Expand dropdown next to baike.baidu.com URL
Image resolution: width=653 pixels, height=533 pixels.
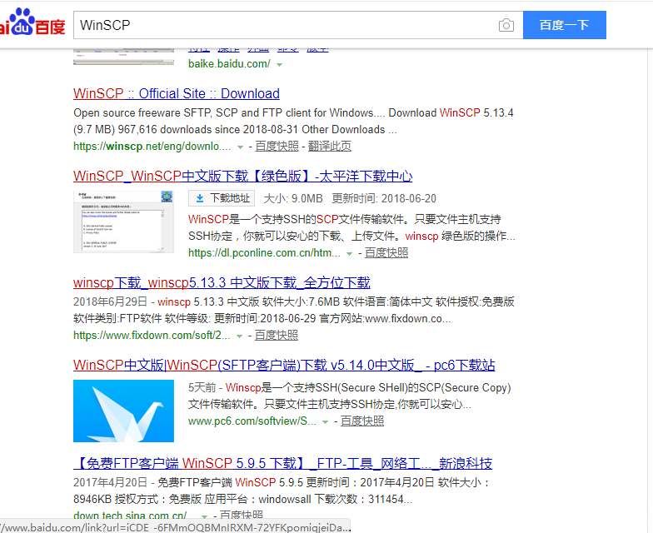click(x=280, y=65)
